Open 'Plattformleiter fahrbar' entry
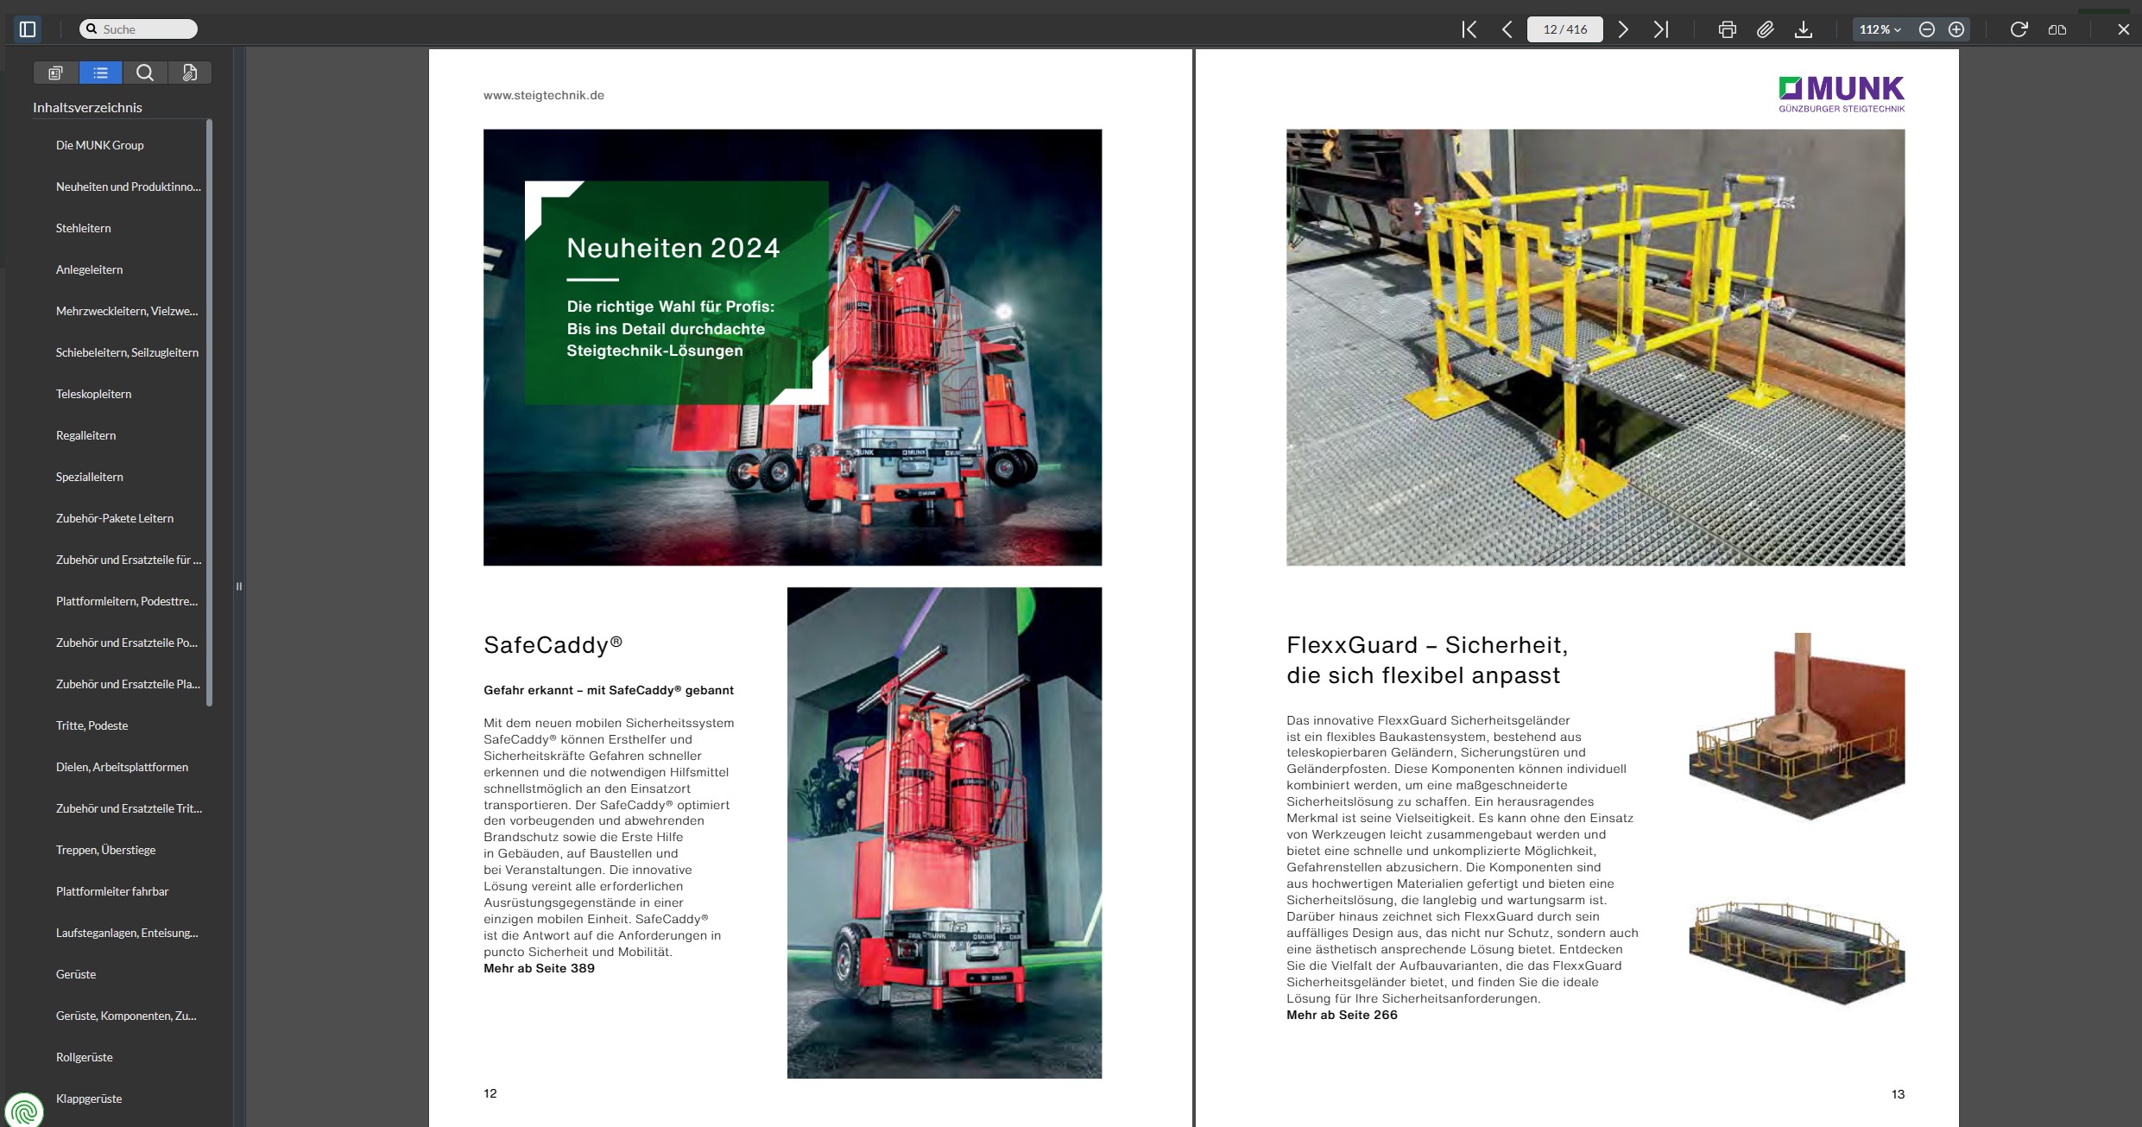This screenshot has width=2142, height=1127. click(x=112, y=891)
